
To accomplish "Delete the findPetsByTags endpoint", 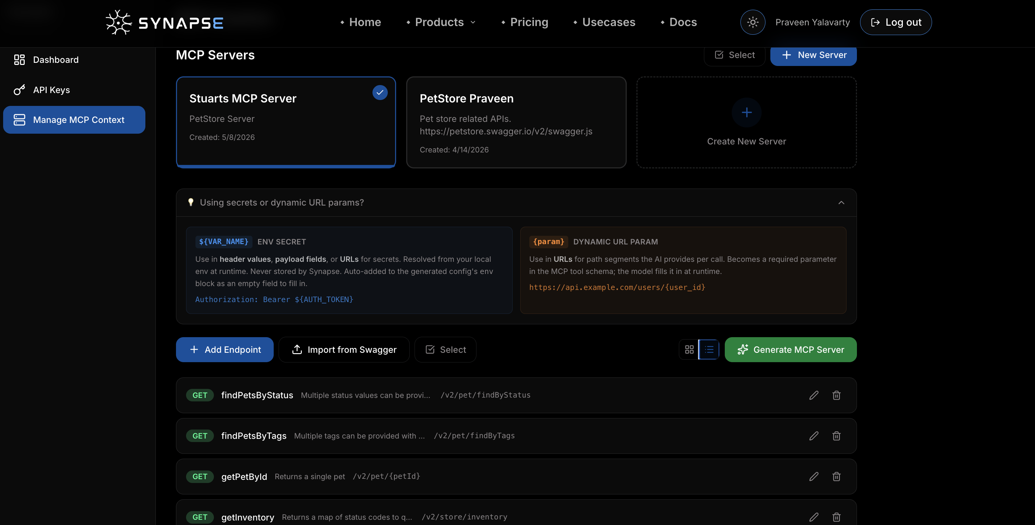I will (x=836, y=435).
